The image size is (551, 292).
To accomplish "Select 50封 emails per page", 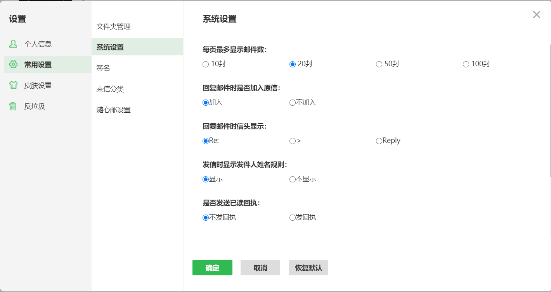I will (379, 64).
